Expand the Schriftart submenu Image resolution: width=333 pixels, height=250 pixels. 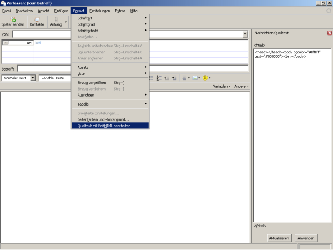110,18
